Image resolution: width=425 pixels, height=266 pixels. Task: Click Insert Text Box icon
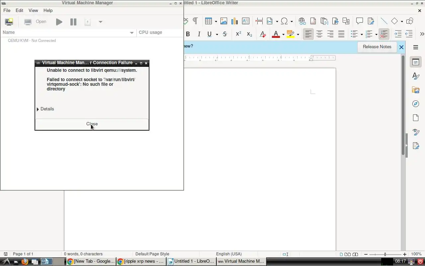click(x=245, y=21)
